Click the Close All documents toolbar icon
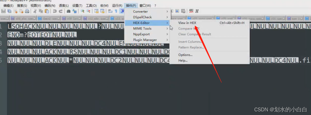The image size is (311, 115). click(x=21, y=11)
